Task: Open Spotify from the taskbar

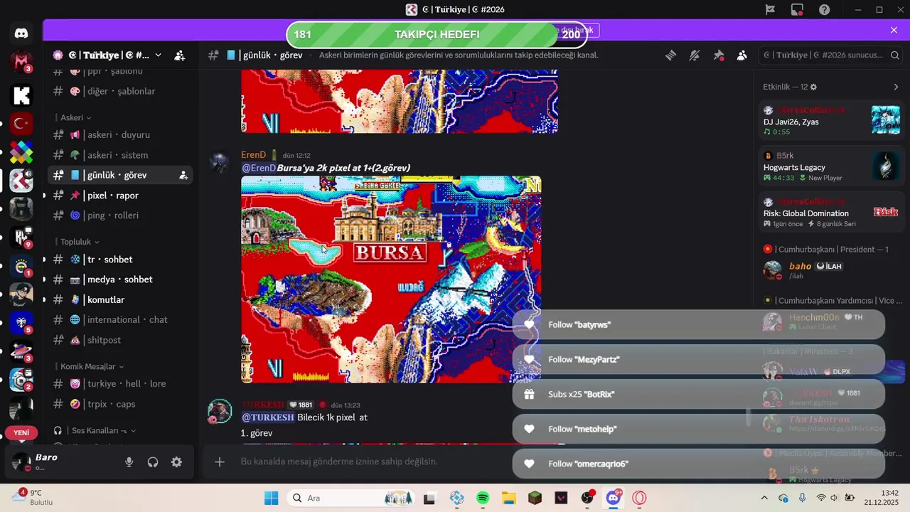Action: coord(483,498)
